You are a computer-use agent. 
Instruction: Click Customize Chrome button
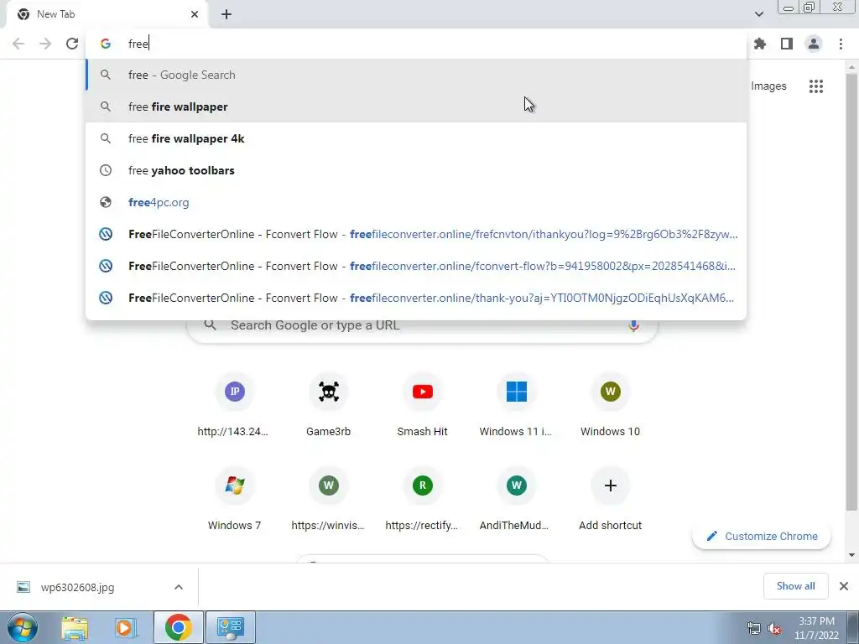pos(762,536)
